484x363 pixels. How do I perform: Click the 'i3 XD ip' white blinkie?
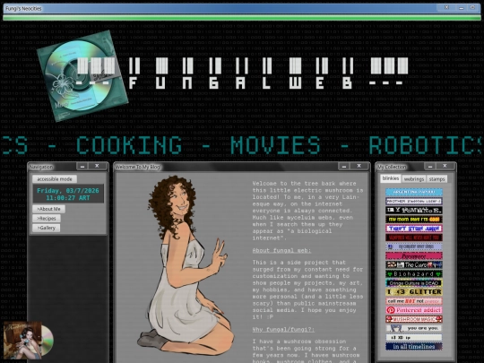coord(414,337)
